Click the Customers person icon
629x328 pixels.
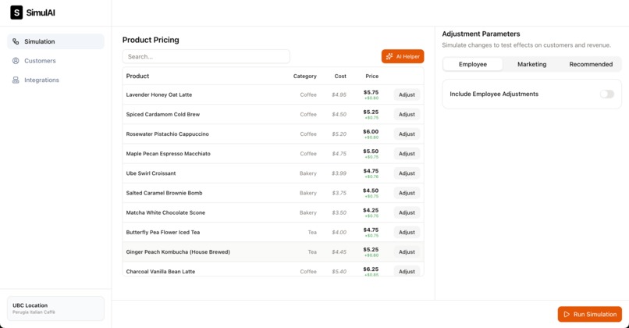click(x=16, y=61)
